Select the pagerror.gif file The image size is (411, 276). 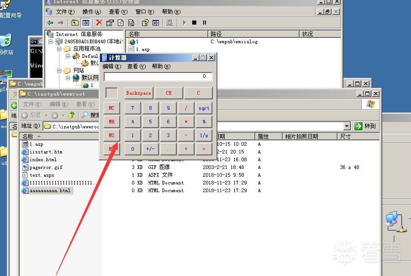pyautogui.click(x=46, y=167)
